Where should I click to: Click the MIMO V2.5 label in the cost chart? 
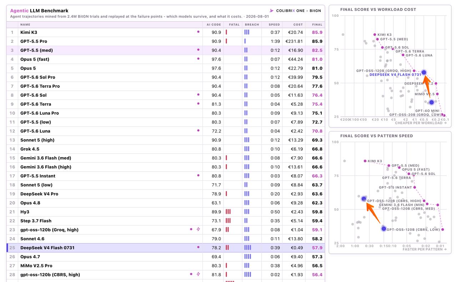click(x=425, y=94)
